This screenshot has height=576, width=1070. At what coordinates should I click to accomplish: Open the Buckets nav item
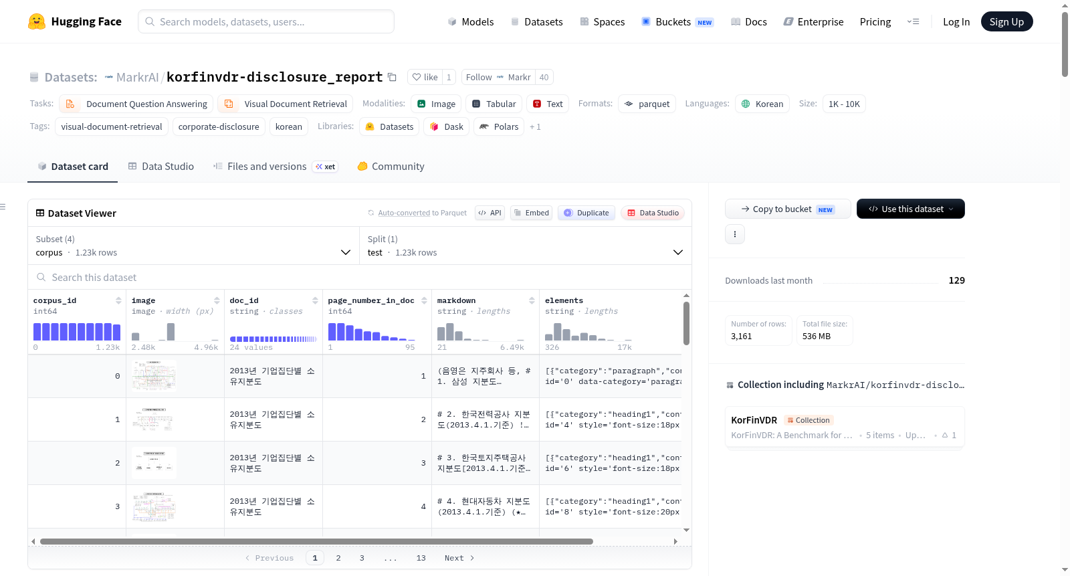click(x=677, y=22)
